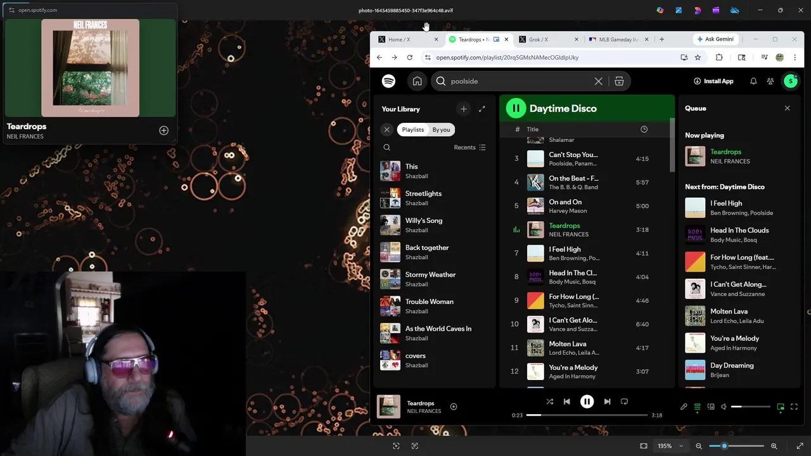Select I Feel High in Queue
The image size is (811, 456).
[739, 208]
